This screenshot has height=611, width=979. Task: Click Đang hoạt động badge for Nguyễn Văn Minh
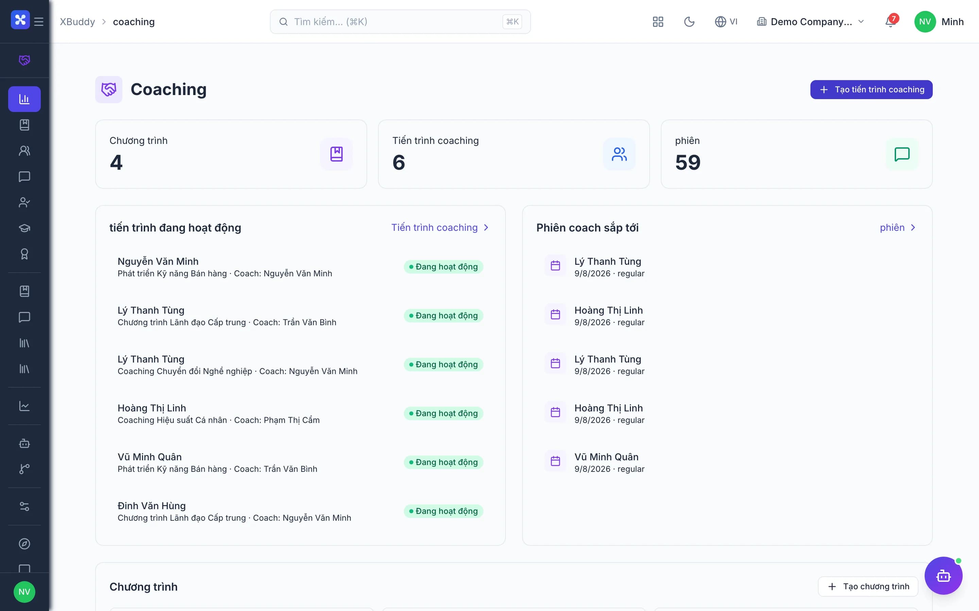coord(443,267)
